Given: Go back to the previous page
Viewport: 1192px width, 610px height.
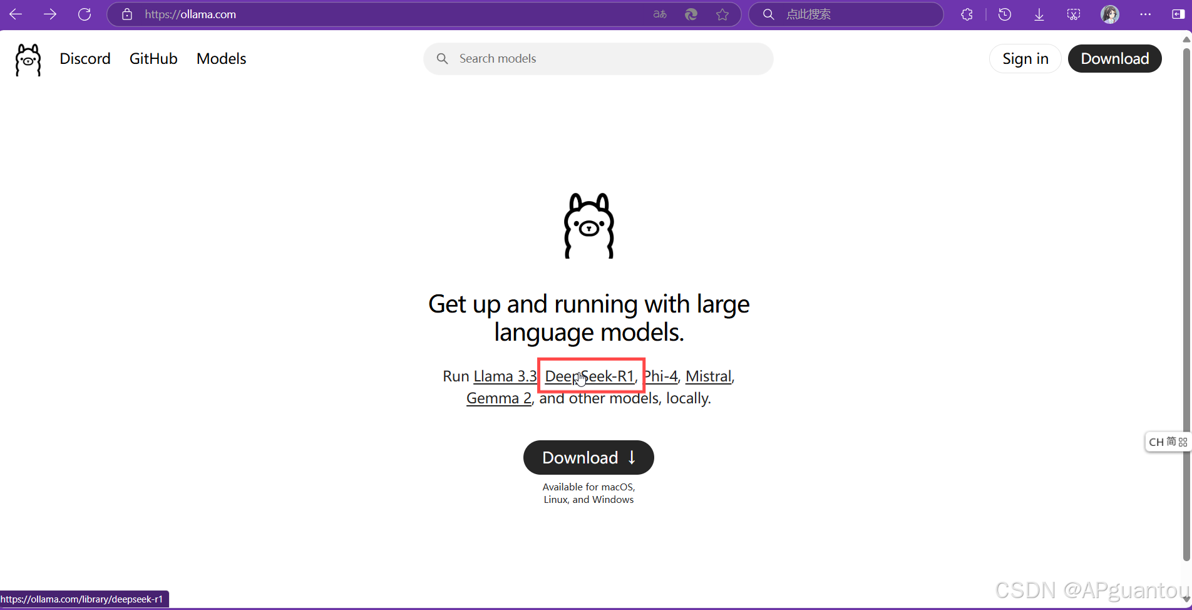Looking at the screenshot, I should pos(16,14).
